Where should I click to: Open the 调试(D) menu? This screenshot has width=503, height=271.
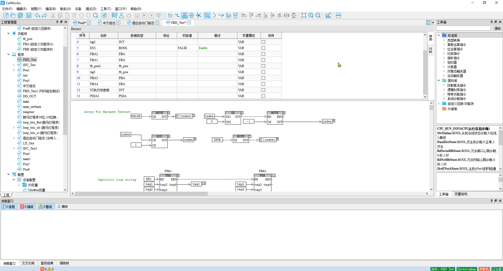pyautogui.click(x=91, y=9)
